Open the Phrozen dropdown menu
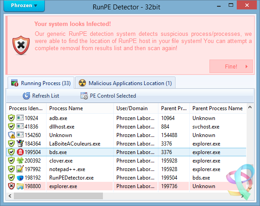The width and height of the screenshot is (260, 206). pyautogui.click(x=24, y=6)
